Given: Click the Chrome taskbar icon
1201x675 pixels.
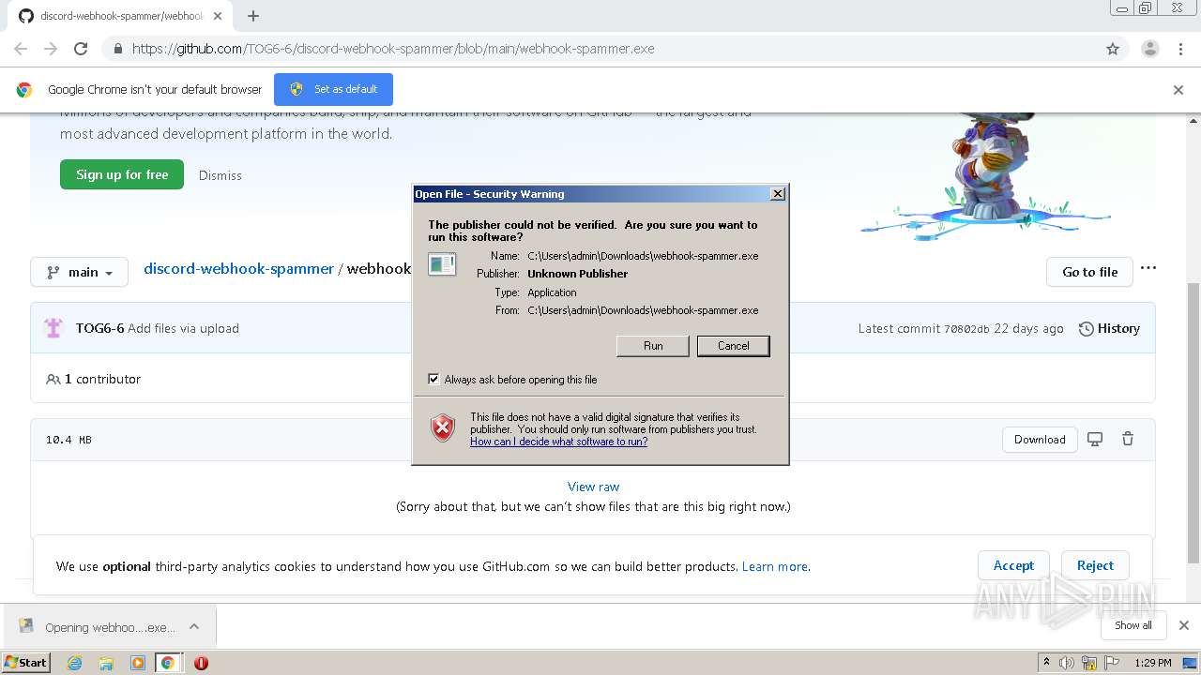Looking at the screenshot, I should pyautogui.click(x=168, y=663).
